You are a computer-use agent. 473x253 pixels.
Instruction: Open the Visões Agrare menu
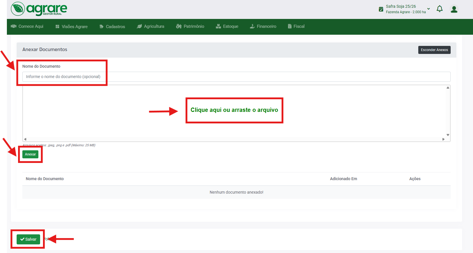72,26
